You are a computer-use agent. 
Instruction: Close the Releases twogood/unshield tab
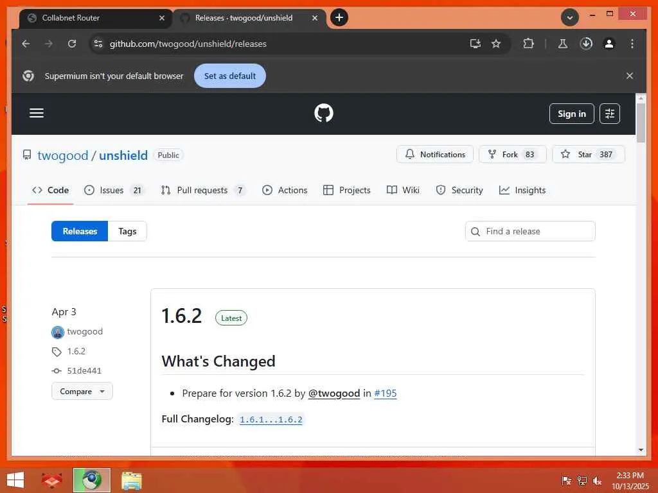(x=315, y=18)
